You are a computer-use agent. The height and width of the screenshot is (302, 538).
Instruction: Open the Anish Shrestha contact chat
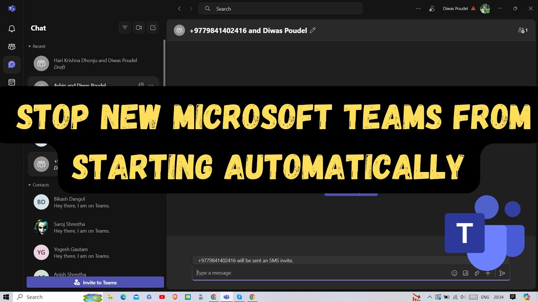coord(92,273)
